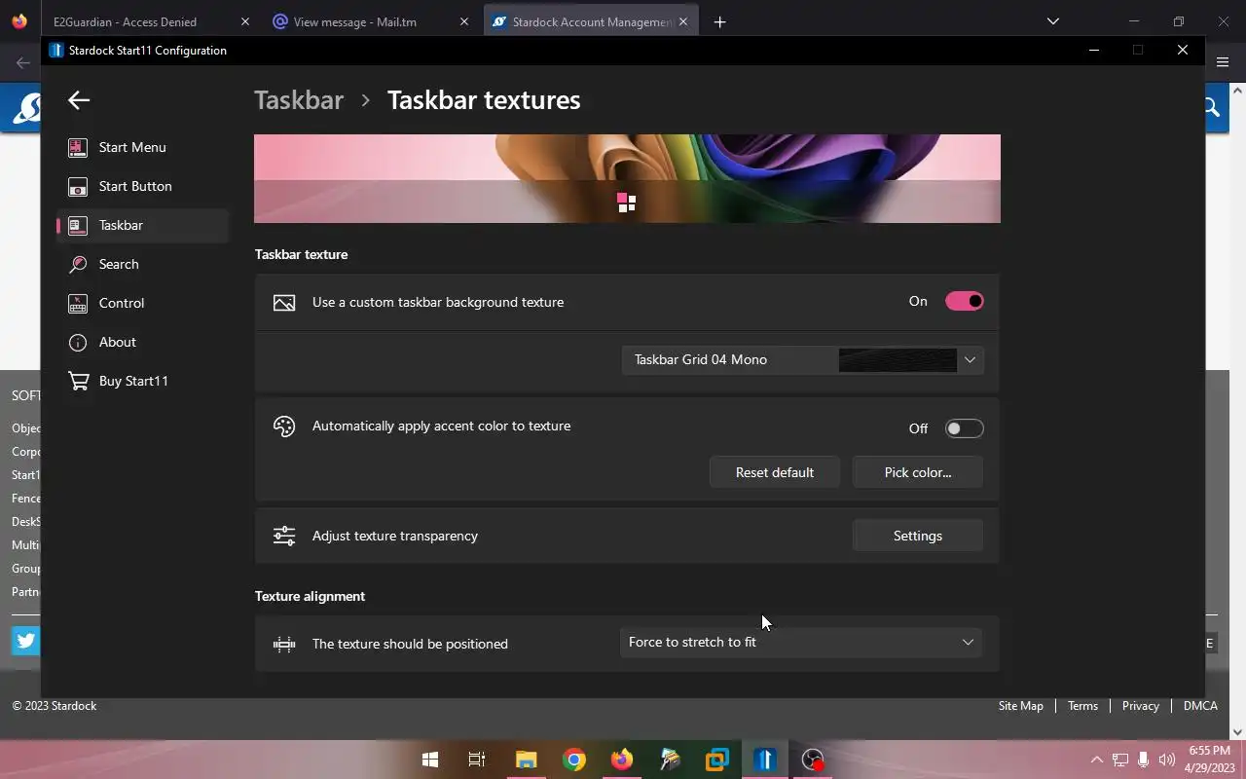Screen dimensions: 1246x779
Task: Click the Pick color... button
Action: click(918, 472)
